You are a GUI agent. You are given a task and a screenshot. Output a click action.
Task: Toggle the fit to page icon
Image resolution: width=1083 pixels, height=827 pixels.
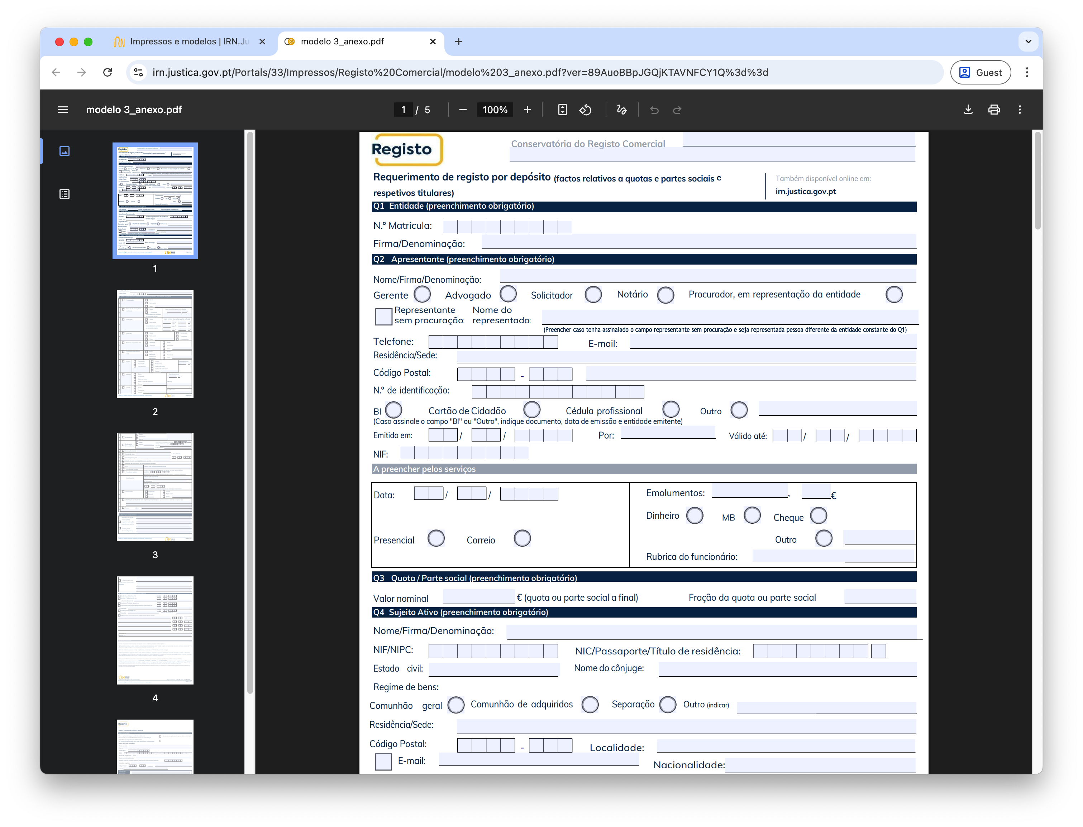coord(562,110)
